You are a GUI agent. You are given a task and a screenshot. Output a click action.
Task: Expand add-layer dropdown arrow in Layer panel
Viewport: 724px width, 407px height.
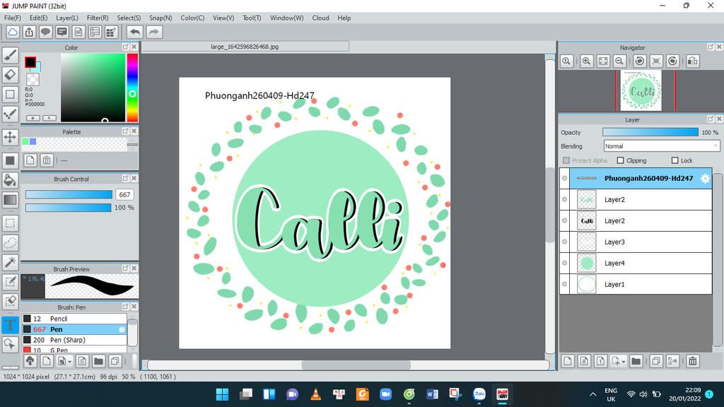(624, 362)
